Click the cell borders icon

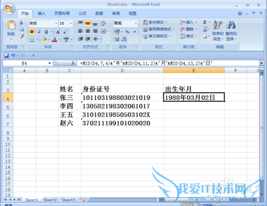(32, 39)
